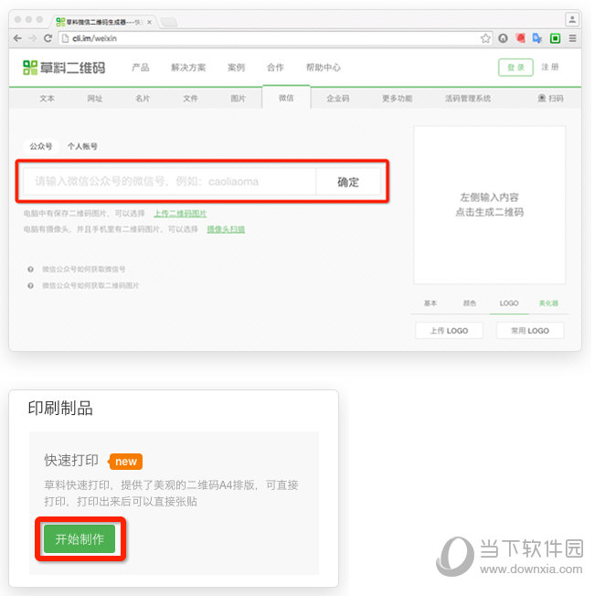Open the 解决方案 navigation menu
The width and height of the screenshot is (605, 596).
188,68
